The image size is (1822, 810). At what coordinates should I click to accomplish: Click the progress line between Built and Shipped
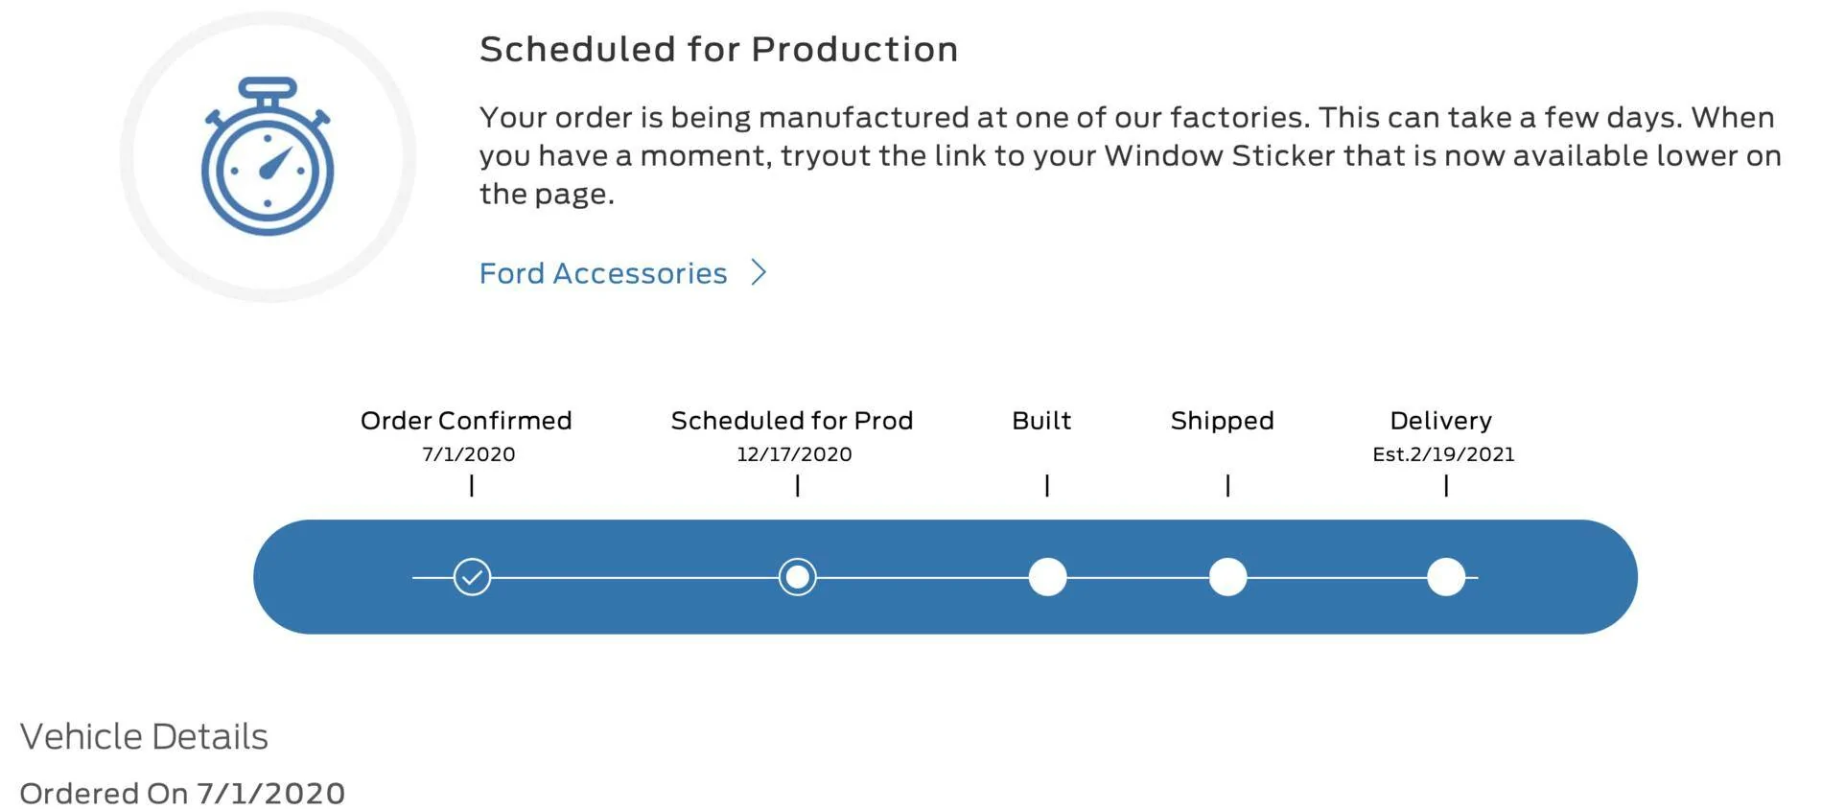click(x=1137, y=577)
